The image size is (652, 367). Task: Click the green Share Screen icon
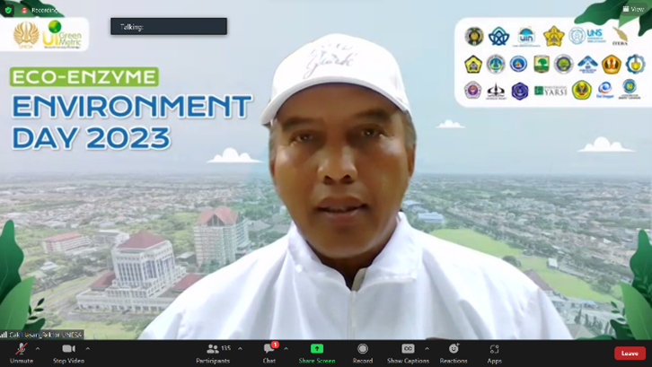316,349
